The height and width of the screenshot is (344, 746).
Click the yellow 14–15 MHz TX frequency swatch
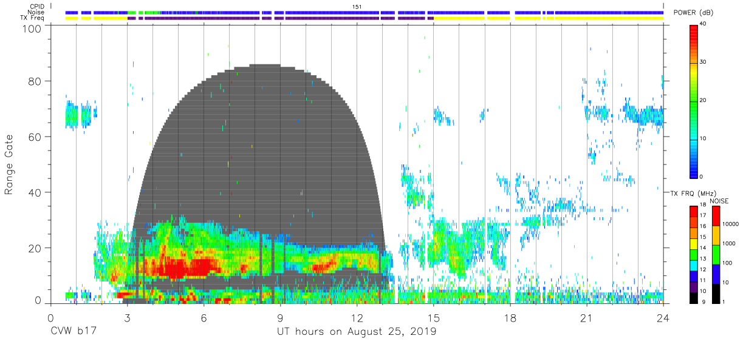click(694, 244)
